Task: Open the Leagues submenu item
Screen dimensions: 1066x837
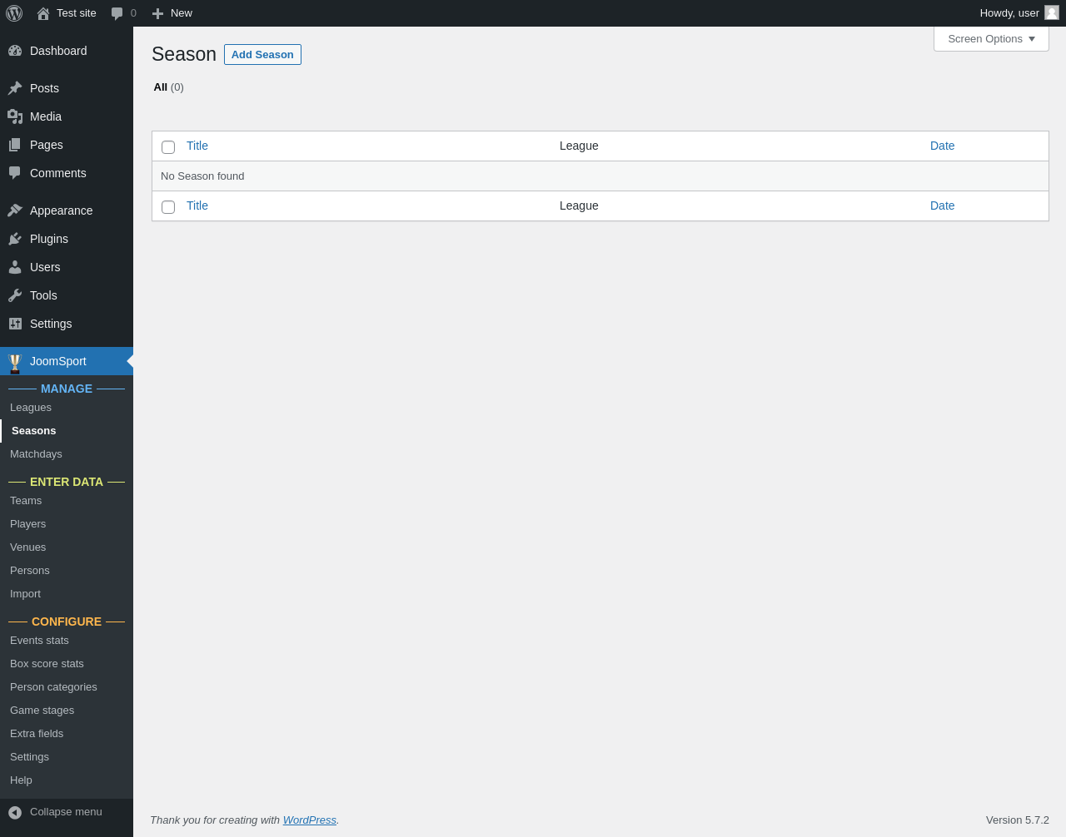Action: (x=31, y=408)
